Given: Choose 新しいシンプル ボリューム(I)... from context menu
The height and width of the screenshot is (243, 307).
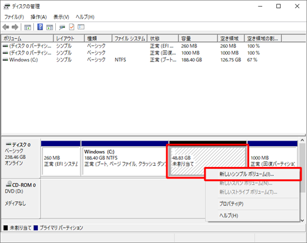Looking at the screenshot, I should [x=253, y=174].
